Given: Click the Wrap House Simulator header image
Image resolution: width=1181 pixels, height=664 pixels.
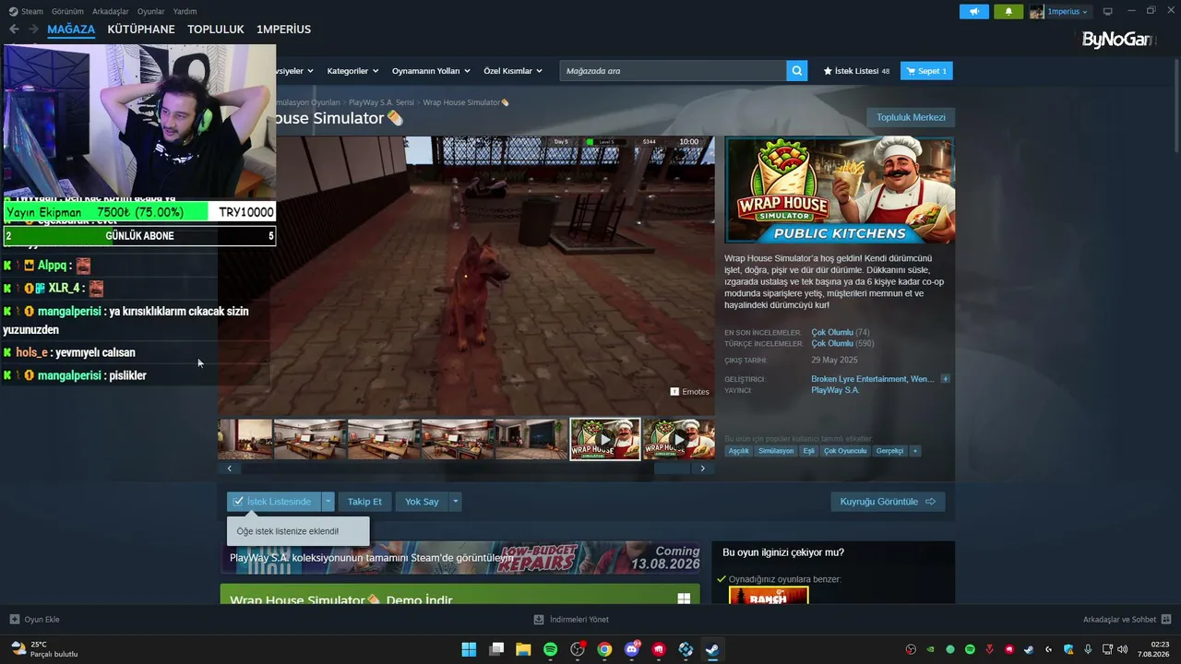Looking at the screenshot, I should point(840,191).
